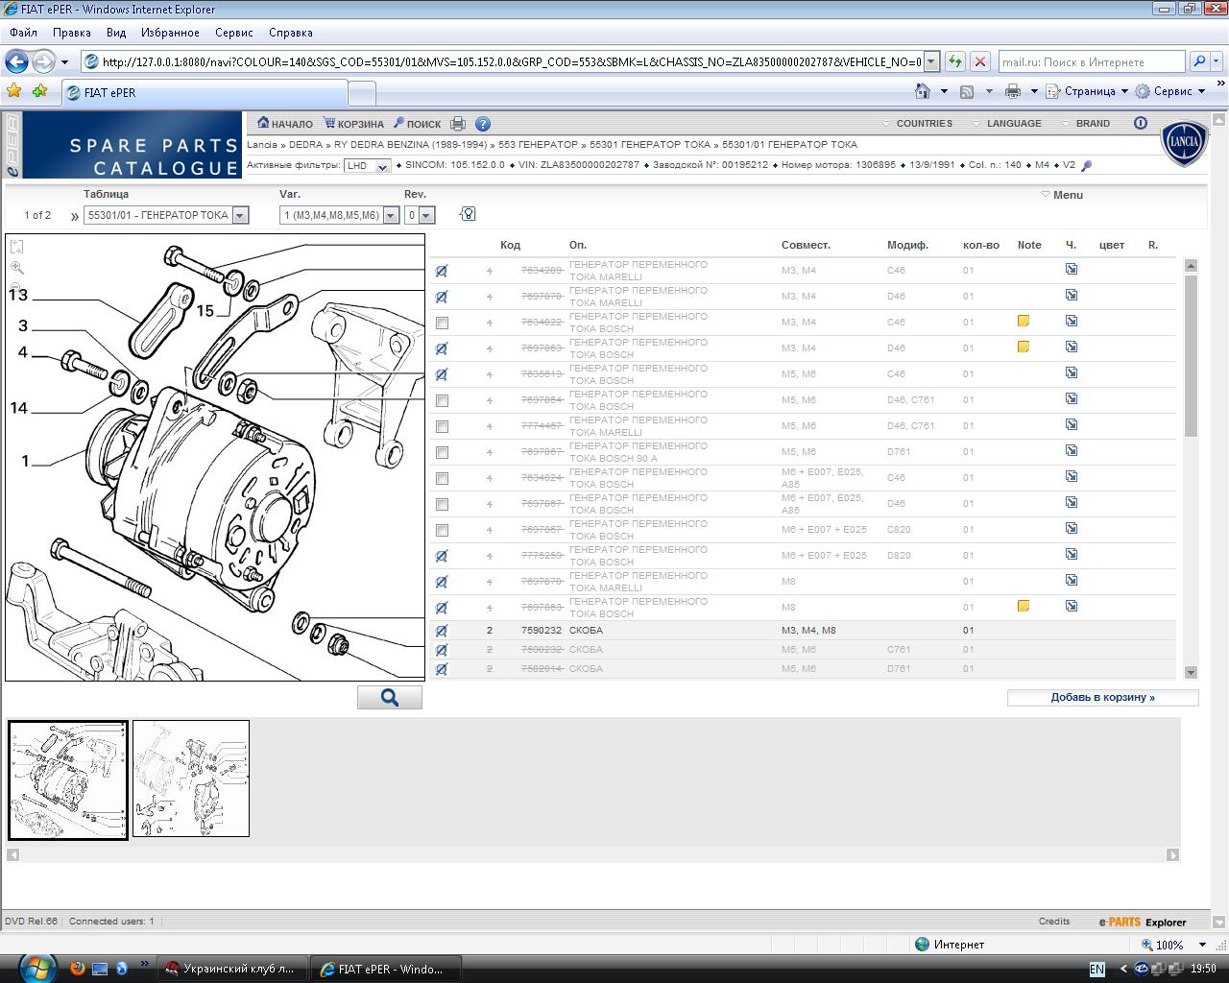
Task: Click fit-drawing icon above zoom-in
Action: [x=17, y=247]
